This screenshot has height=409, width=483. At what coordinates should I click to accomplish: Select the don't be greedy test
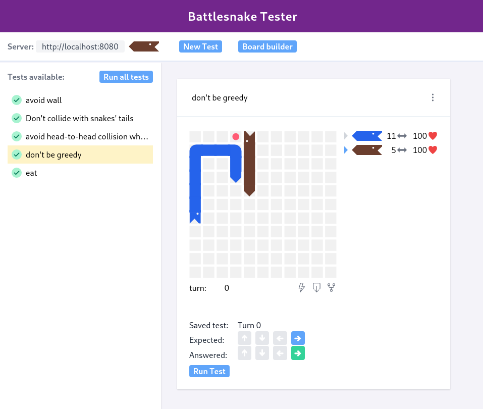(80, 155)
